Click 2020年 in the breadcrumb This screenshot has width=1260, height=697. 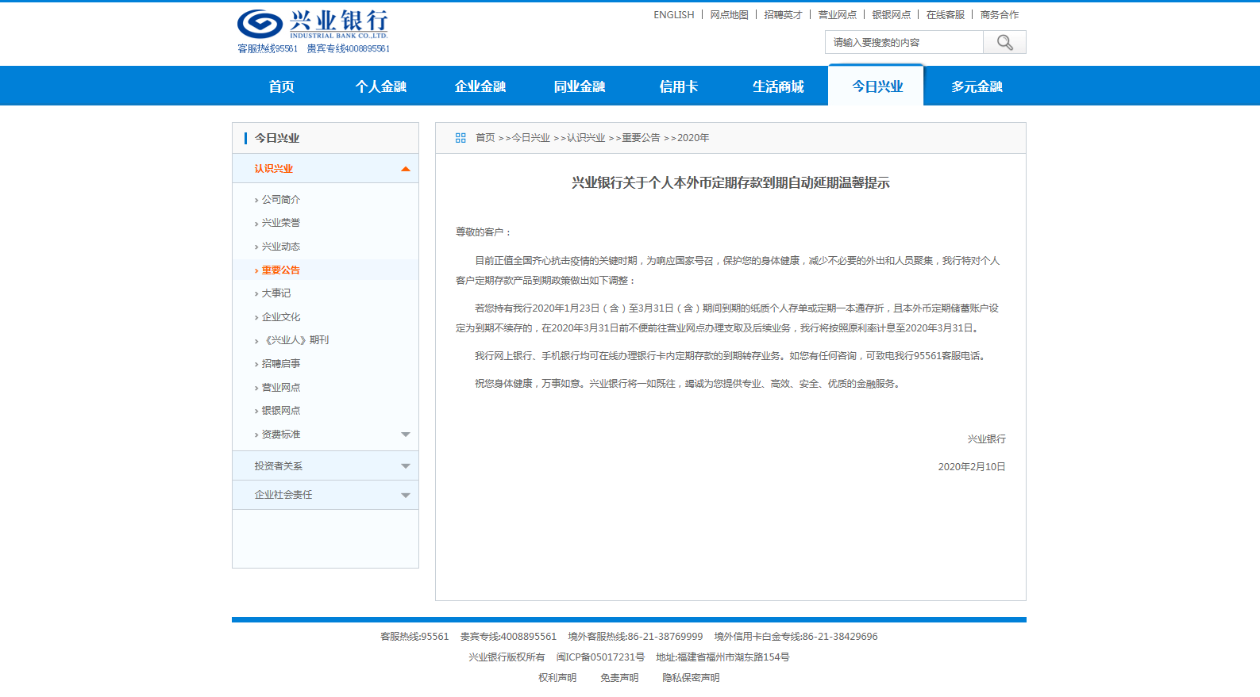point(693,138)
